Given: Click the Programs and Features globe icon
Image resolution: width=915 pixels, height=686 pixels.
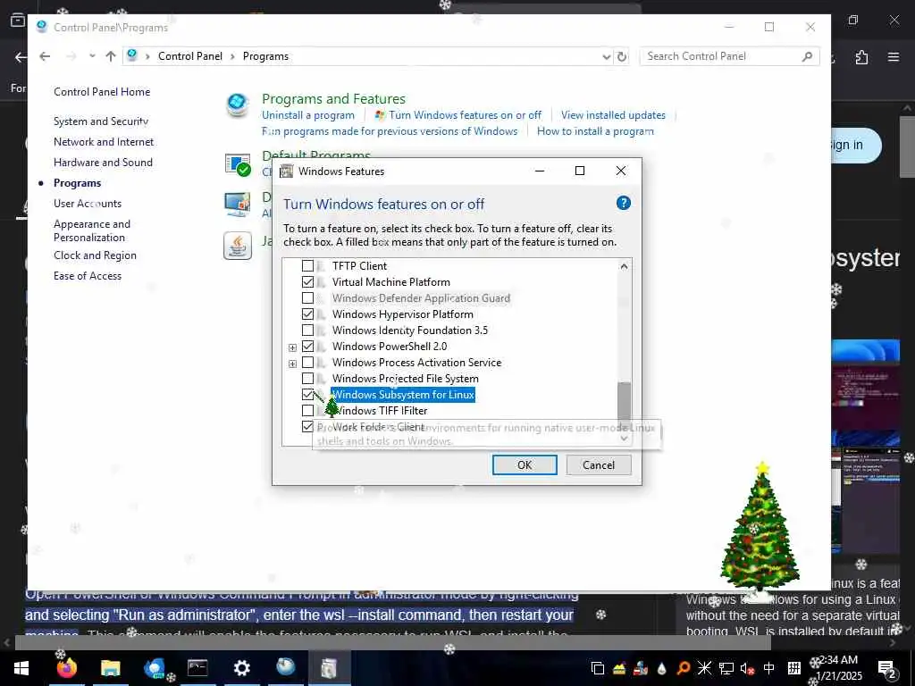Looking at the screenshot, I should (238, 105).
